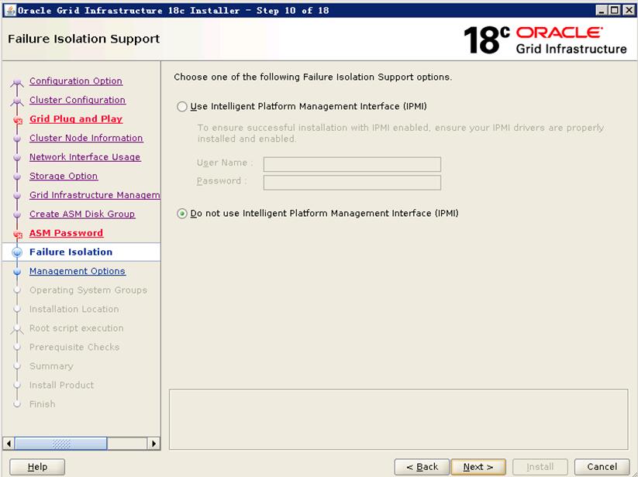Screen dimensions: 638x477
Task: Maximize the installer window
Action: tap(615, 10)
